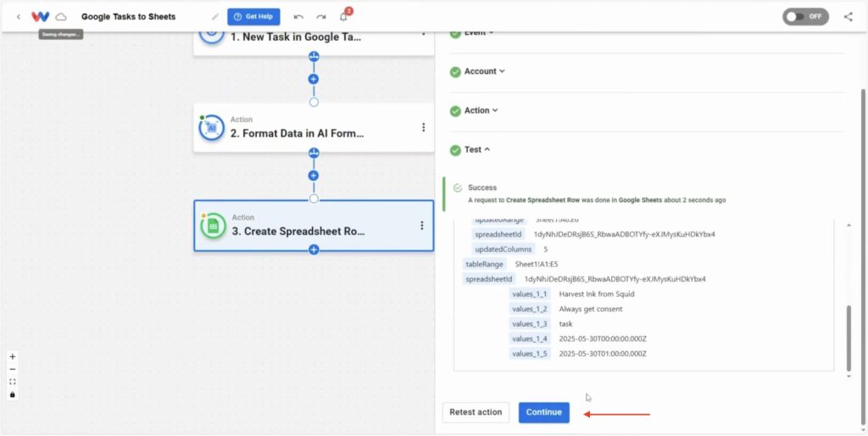The image size is (868, 436).
Task: Click the Google Tasks to Sheets title
Action: coord(129,17)
